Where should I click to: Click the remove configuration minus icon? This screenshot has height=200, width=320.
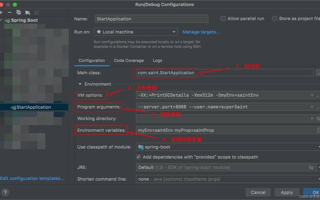(x=10, y=12)
